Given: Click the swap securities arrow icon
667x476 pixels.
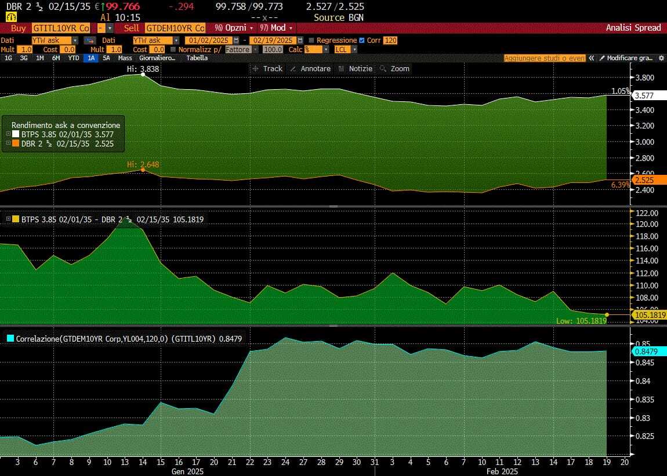Looking at the screenshot, I should [x=89, y=41].
